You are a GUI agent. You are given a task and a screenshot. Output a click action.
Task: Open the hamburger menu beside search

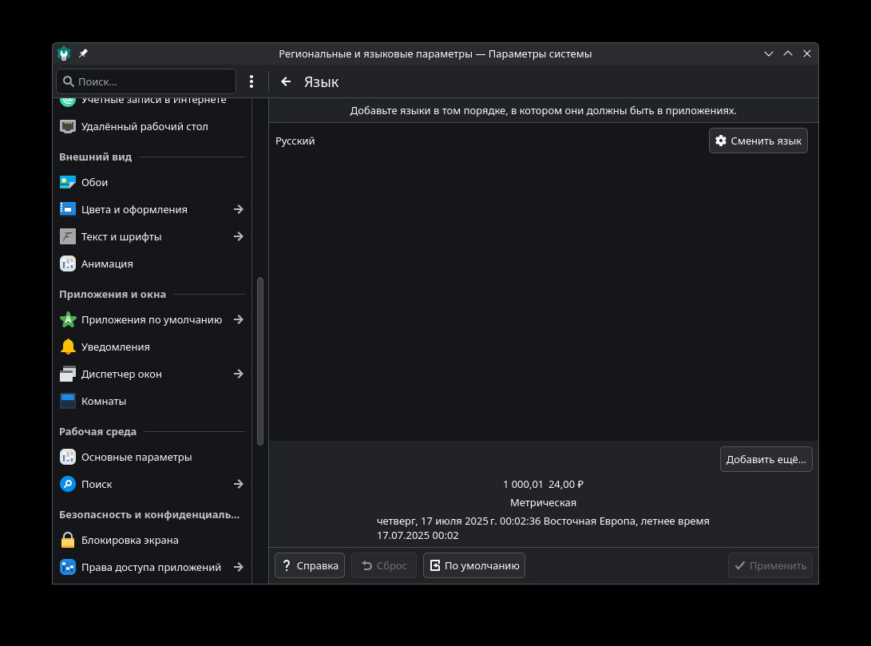click(x=251, y=81)
